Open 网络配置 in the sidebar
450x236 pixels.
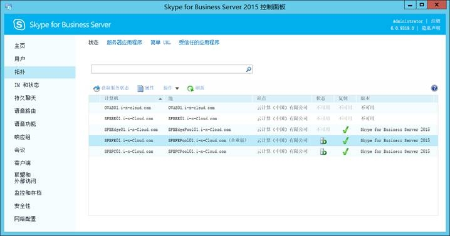tap(25, 219)
